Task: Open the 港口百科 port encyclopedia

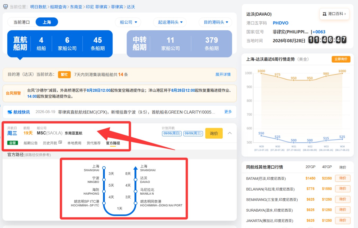Action: [x=334, y=14]
